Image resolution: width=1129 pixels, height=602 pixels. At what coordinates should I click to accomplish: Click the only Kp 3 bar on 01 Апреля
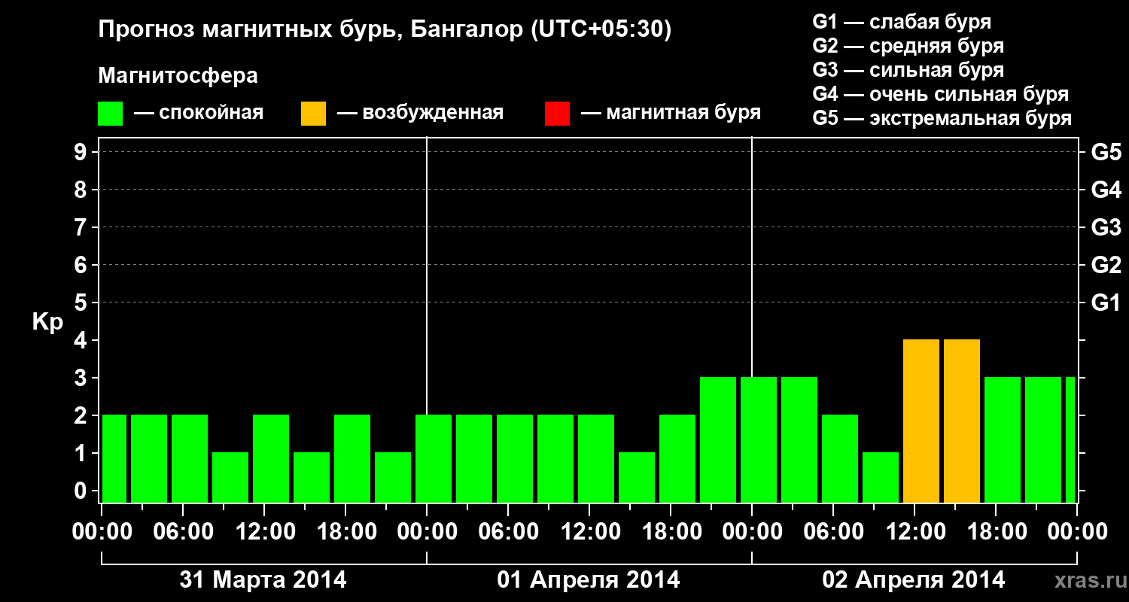pos(718,439)
